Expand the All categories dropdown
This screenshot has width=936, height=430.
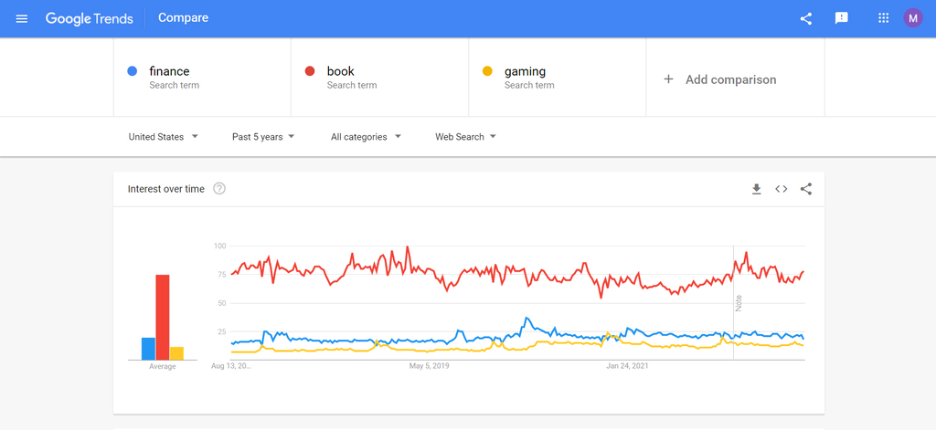pos(365,137)
